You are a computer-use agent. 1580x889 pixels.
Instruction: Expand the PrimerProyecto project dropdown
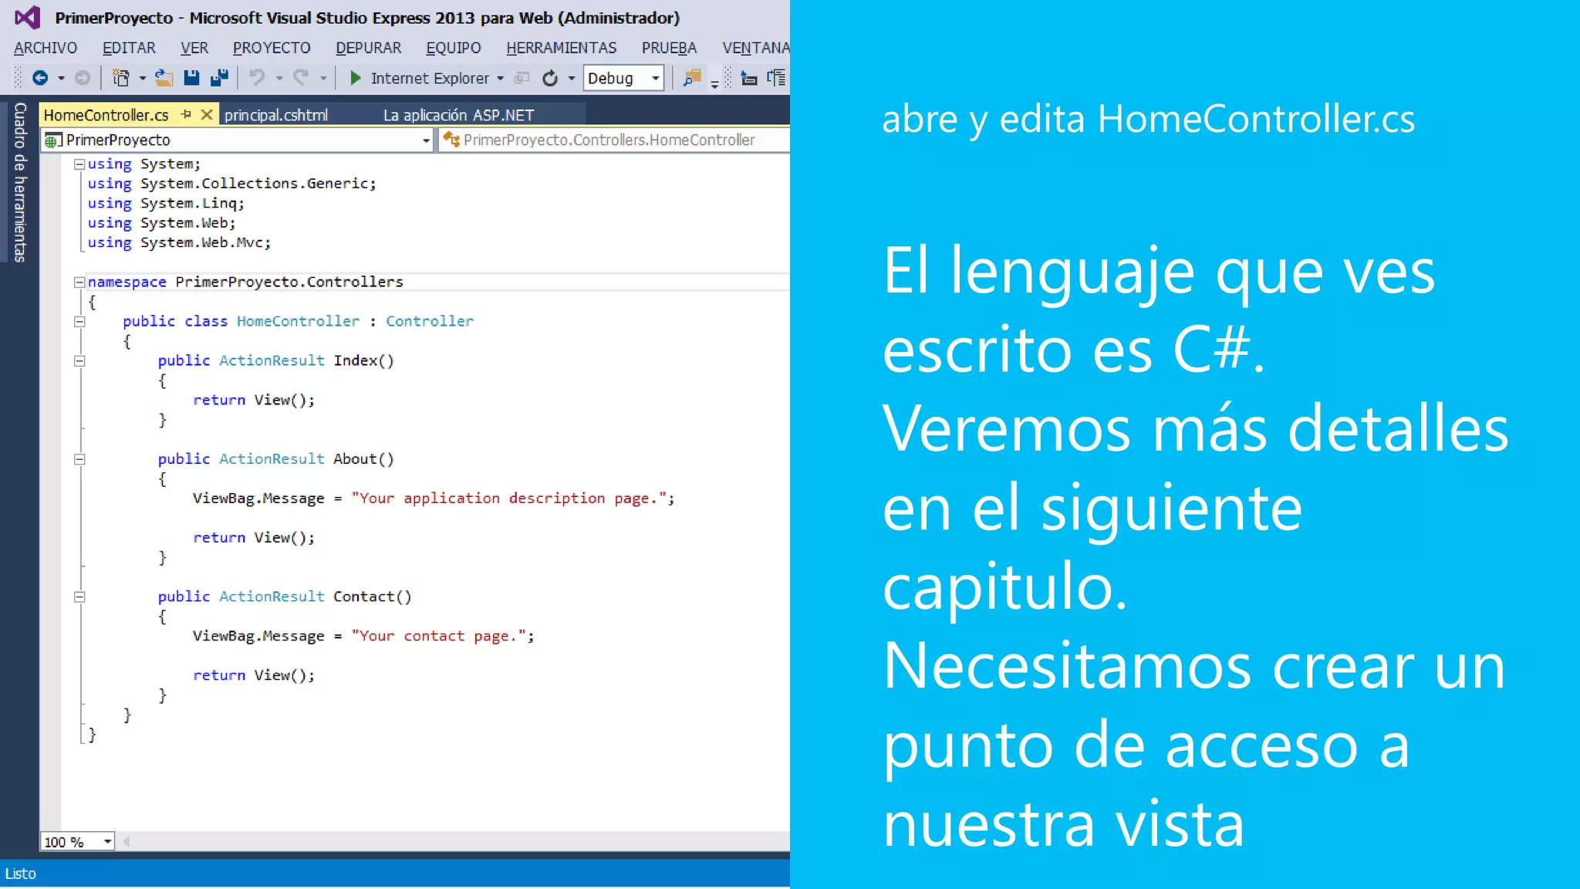426,140
